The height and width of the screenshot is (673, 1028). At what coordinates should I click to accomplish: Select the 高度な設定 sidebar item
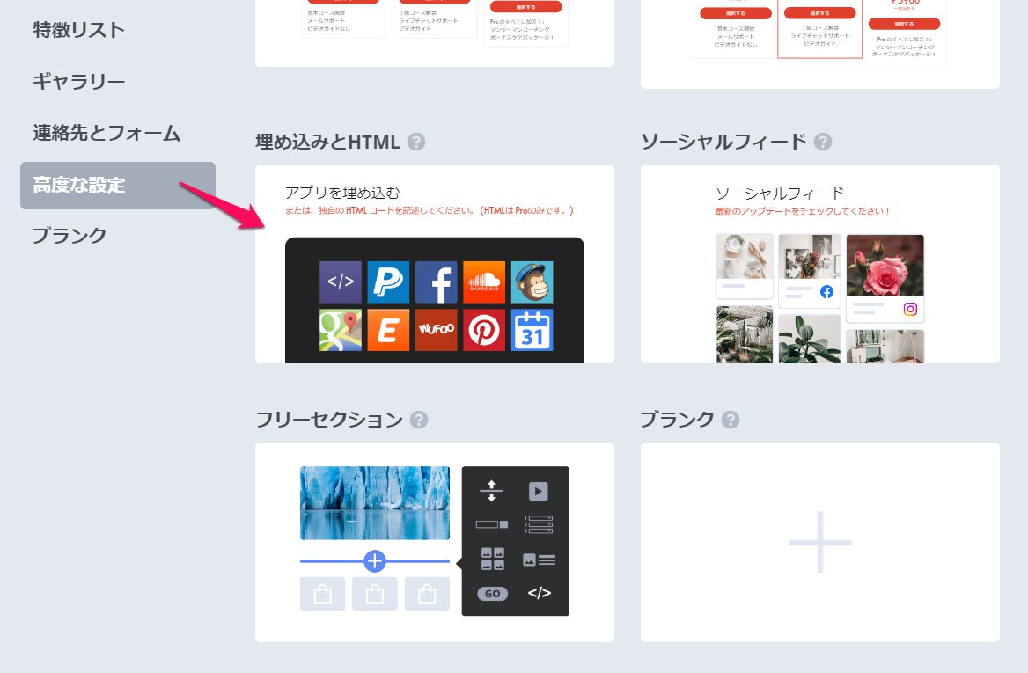pos(118,186)
